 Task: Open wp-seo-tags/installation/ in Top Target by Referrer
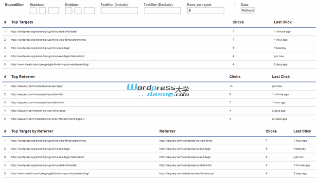pyautogui.click(x=48, y=157)
